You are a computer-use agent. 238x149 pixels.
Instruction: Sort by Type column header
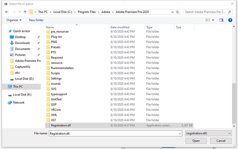[x=149, y=27]
